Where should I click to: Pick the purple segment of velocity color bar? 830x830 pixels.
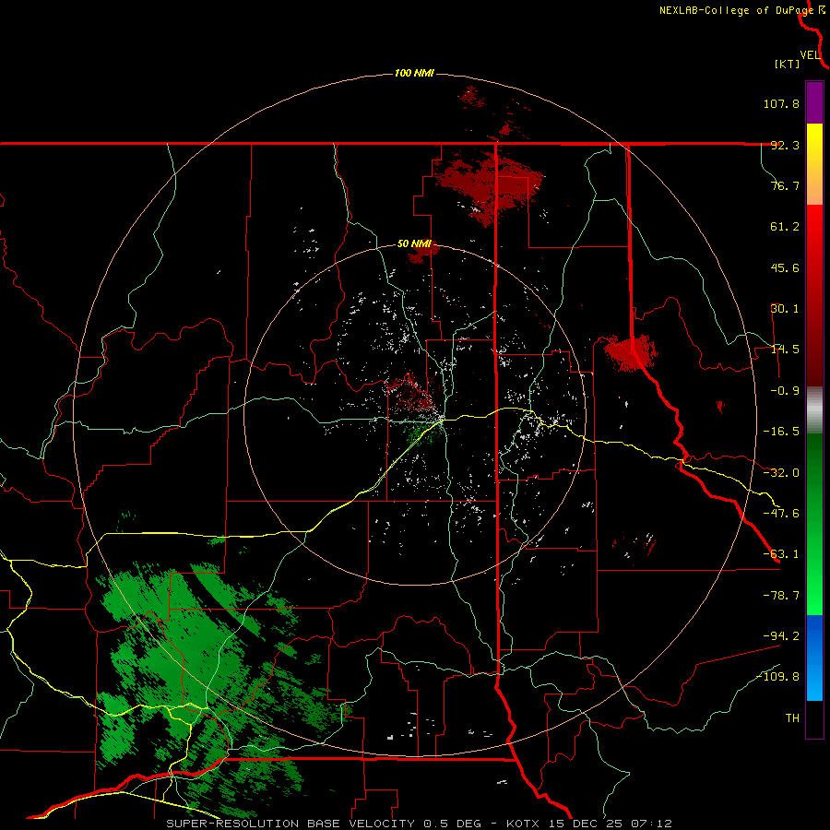(814, 102)
